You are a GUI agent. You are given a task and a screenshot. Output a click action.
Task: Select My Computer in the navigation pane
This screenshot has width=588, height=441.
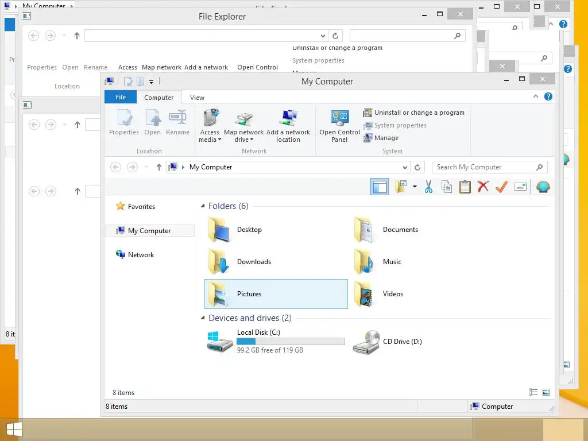point(150,231)
